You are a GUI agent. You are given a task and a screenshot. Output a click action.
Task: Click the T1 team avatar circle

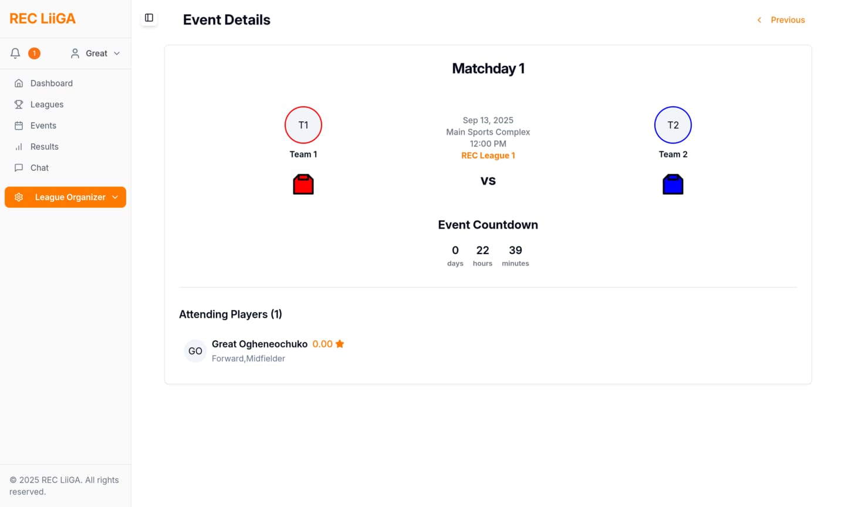click(x=303, y=125)
